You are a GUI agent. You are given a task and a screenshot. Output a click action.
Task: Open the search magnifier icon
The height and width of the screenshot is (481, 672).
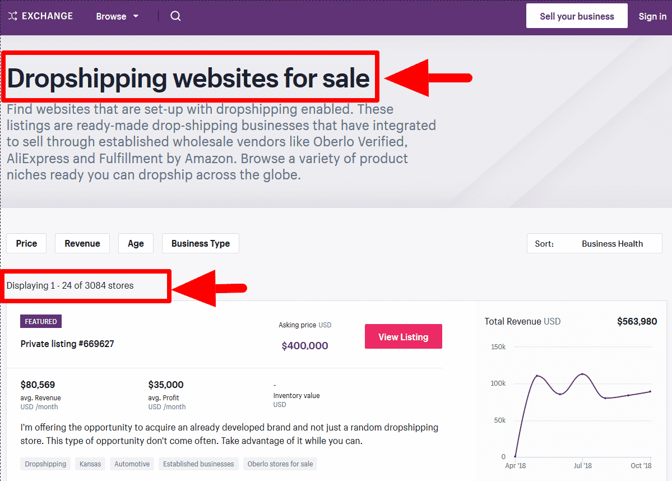pos(175,16)
